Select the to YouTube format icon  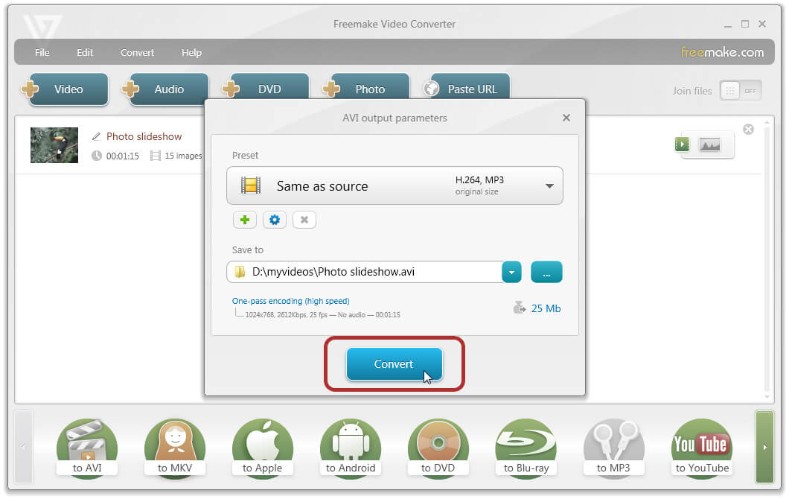701,448
